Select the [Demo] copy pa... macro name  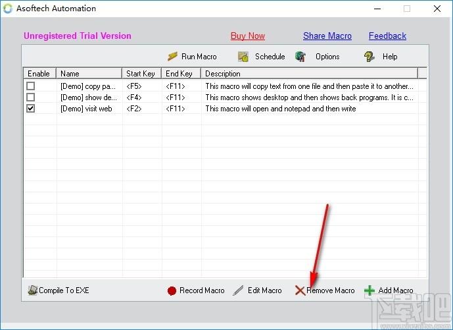pos(88,86)
